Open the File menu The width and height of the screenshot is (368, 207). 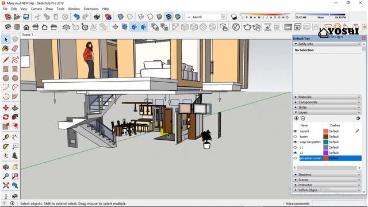coord(5,9)
